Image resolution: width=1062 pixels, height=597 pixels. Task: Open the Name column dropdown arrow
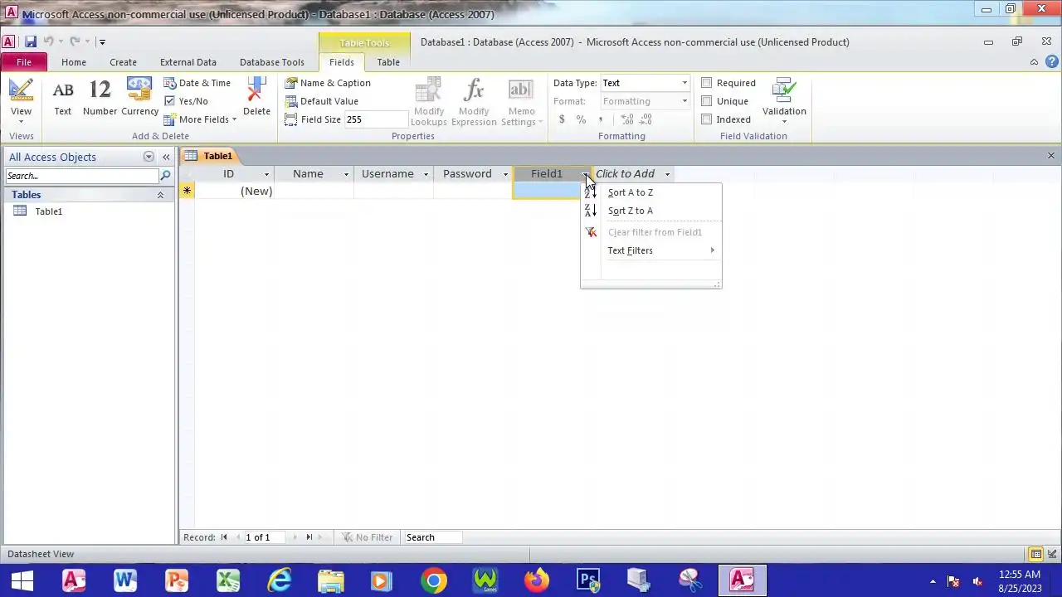346,174
